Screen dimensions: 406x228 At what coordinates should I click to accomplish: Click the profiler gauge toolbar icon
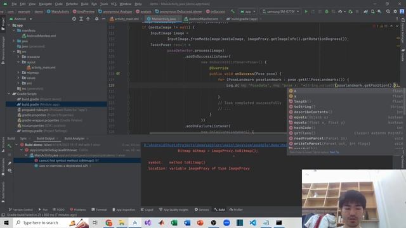[340, 11]
